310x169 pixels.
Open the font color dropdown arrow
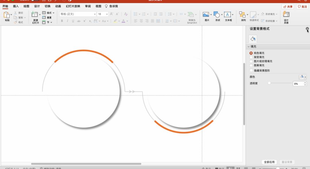coord(127,21)
